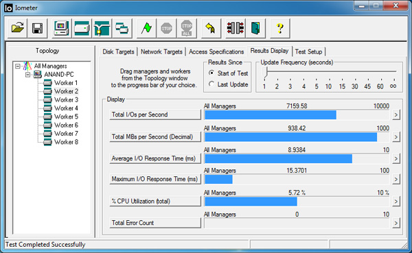Stop the current test

coord(167,28)
